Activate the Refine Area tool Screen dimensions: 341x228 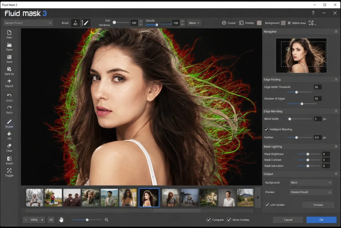pos(297,23)
